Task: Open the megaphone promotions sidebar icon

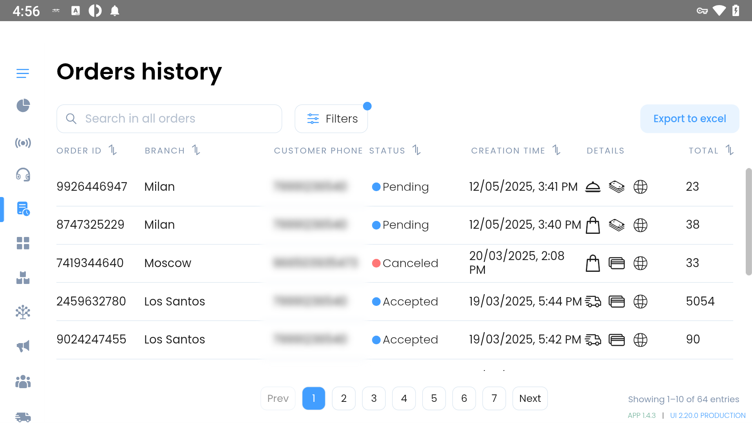Action: point(23,346)
